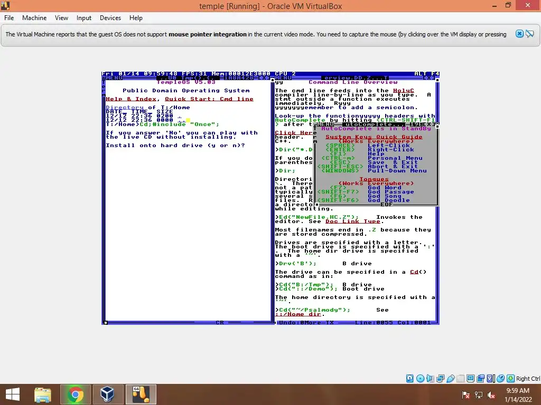Image resolution: width=541 pixels, height=405 pixels.
Task: Follow the Click Here link
Action: 294,132
